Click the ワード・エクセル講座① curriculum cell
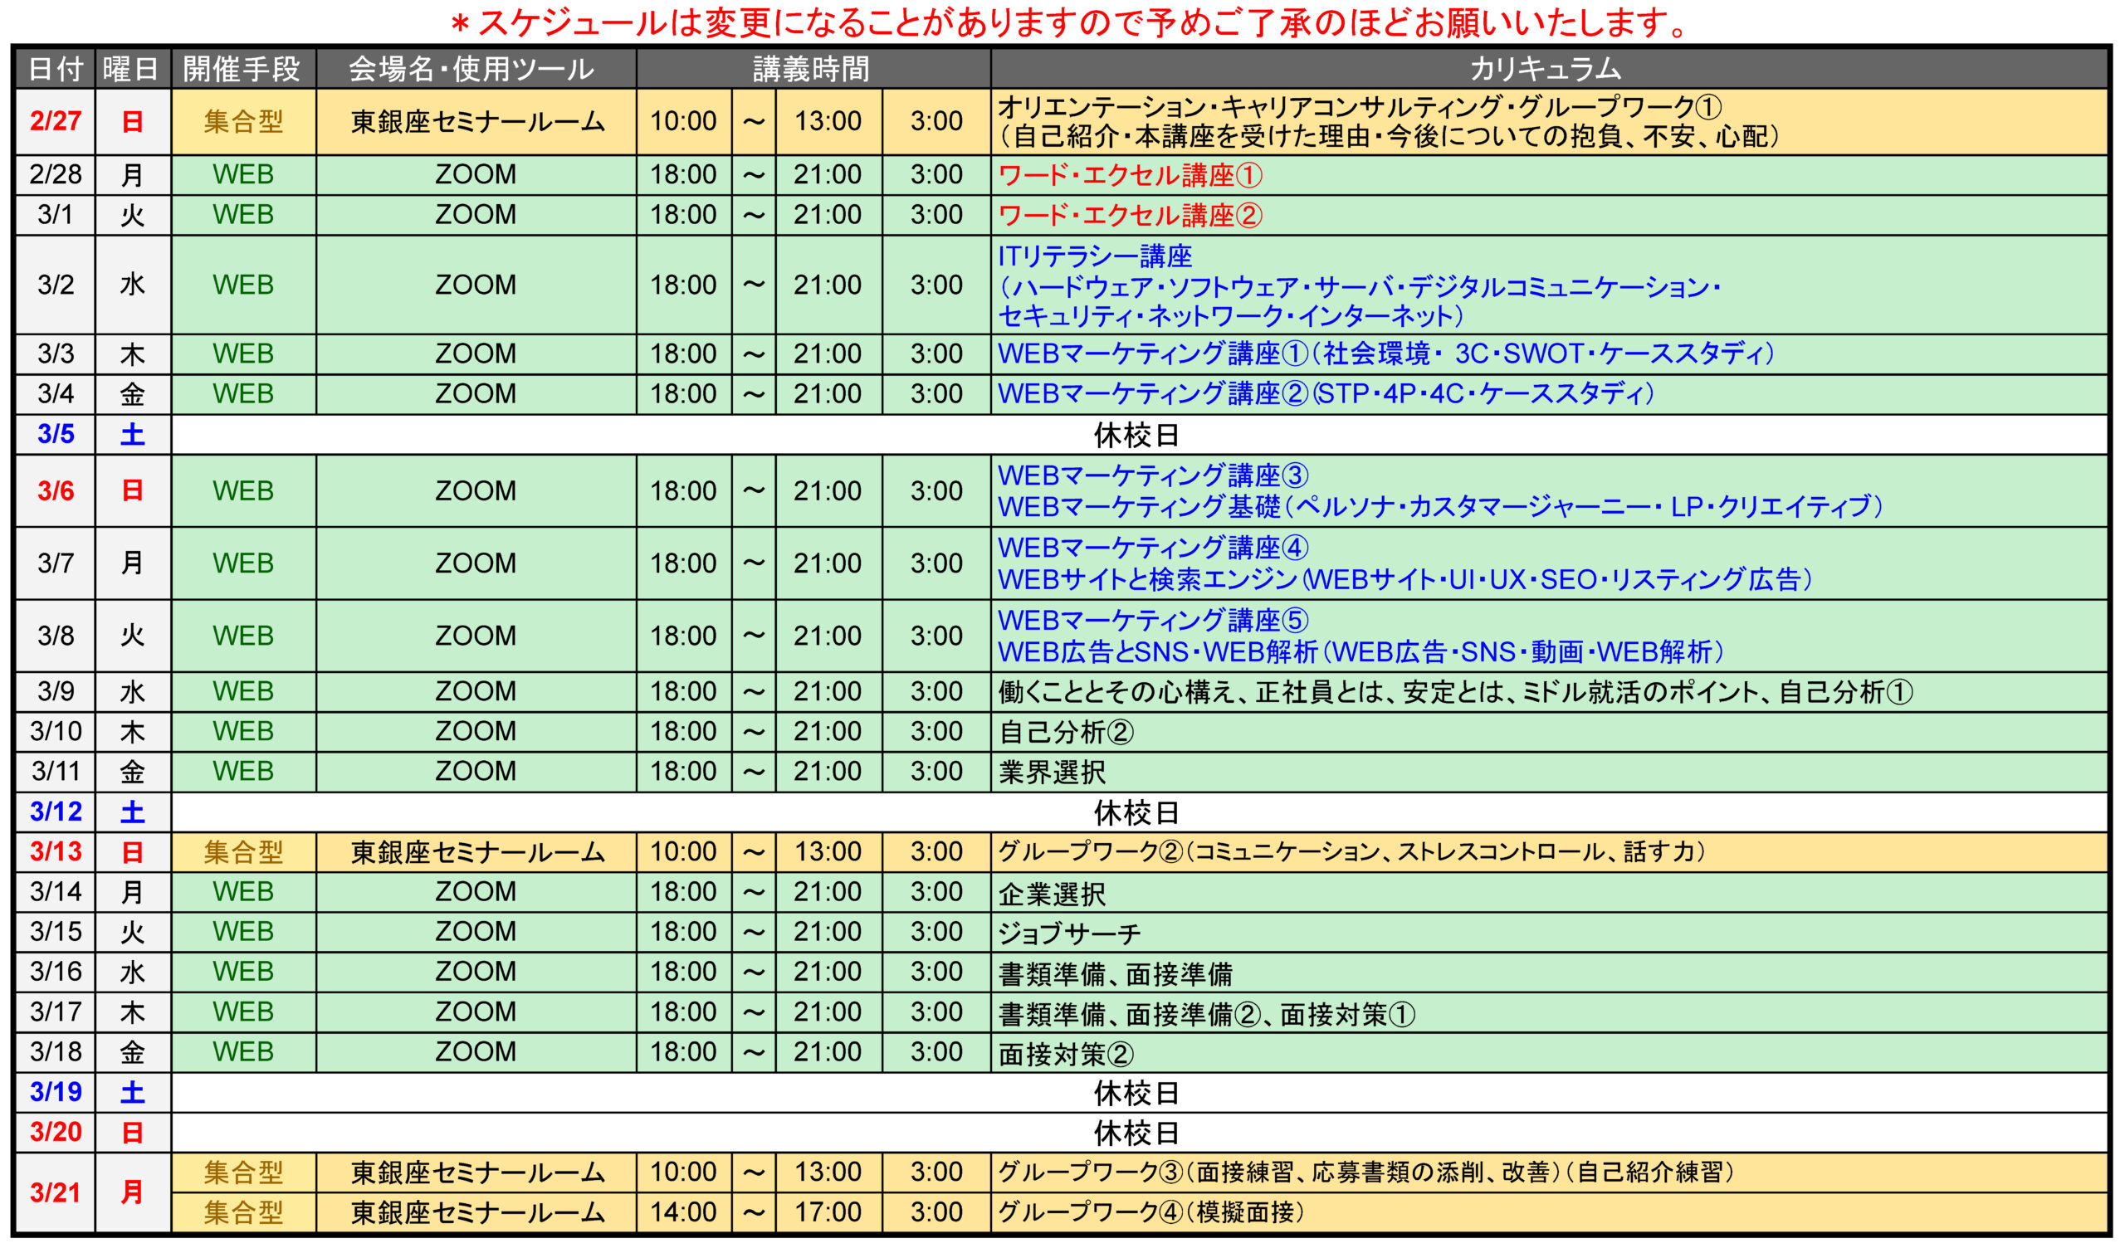Viewport: 2125px width, 1248px height. tap(1548, 174)
